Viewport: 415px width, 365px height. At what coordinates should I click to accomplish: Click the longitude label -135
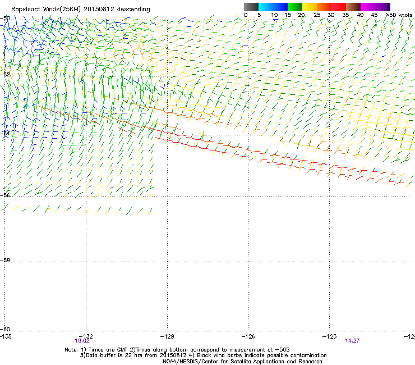(6, 336)
